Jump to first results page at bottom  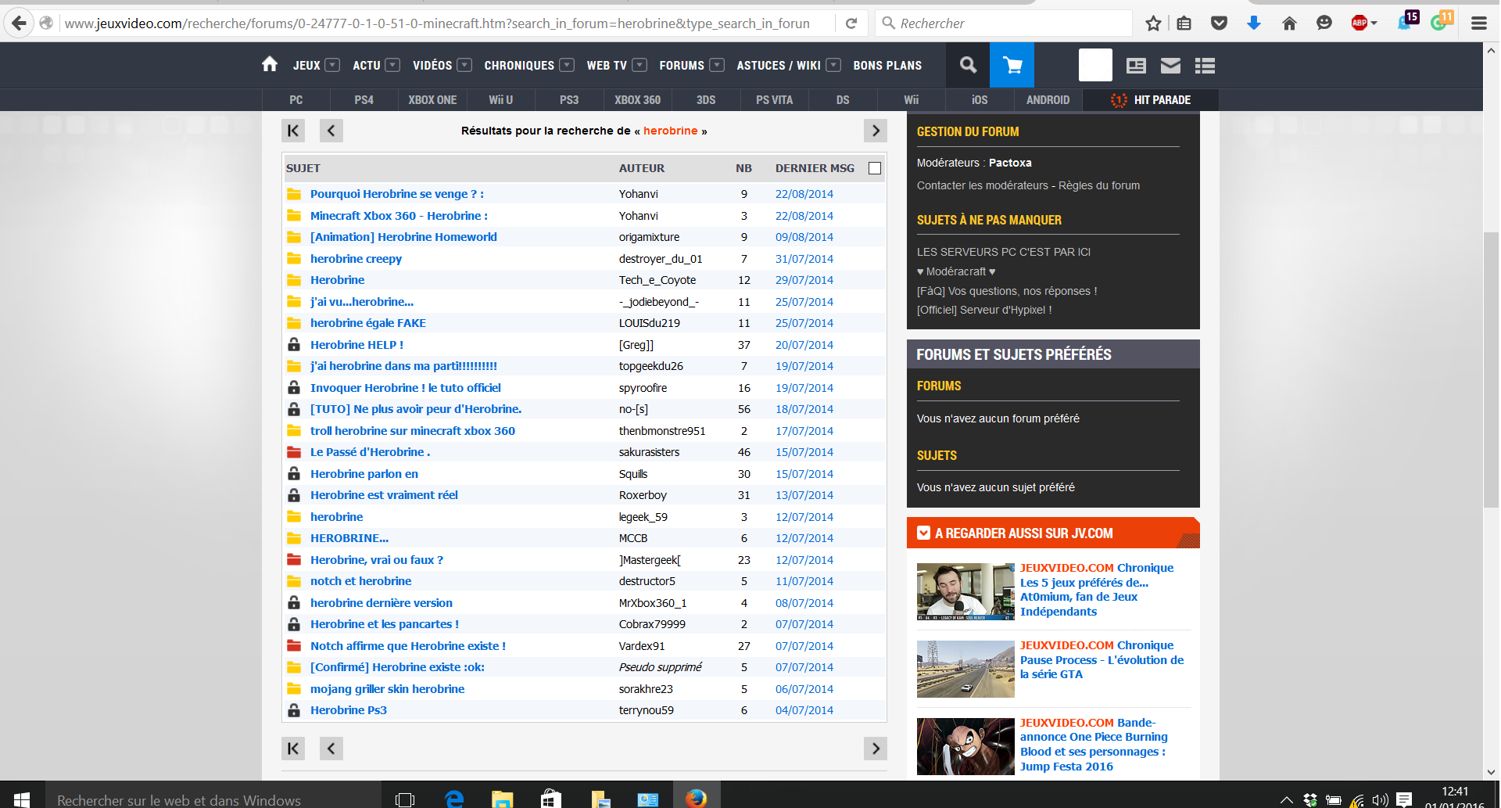pos(293,749)
